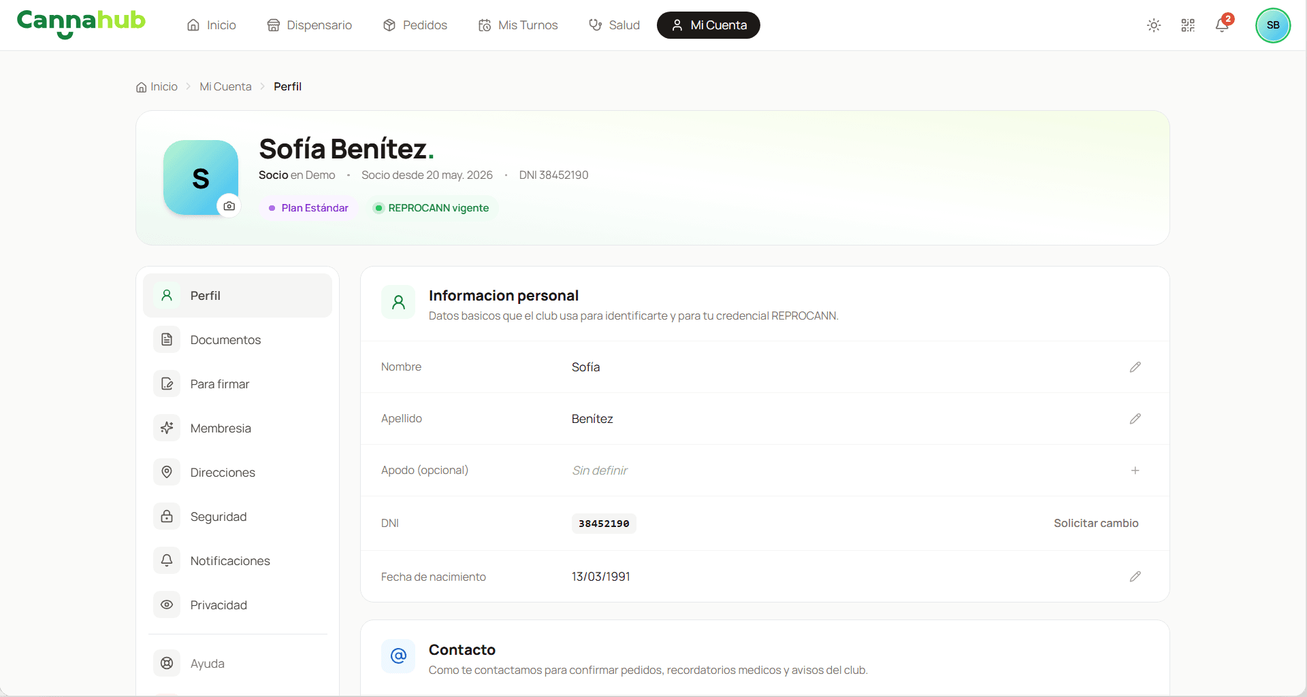Open Privacidad in the sidebar
Screen dimensions: 1307x697
(238, 605)
